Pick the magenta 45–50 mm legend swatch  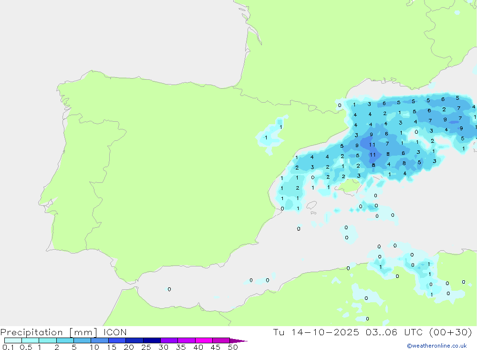(x=221, y=340)
